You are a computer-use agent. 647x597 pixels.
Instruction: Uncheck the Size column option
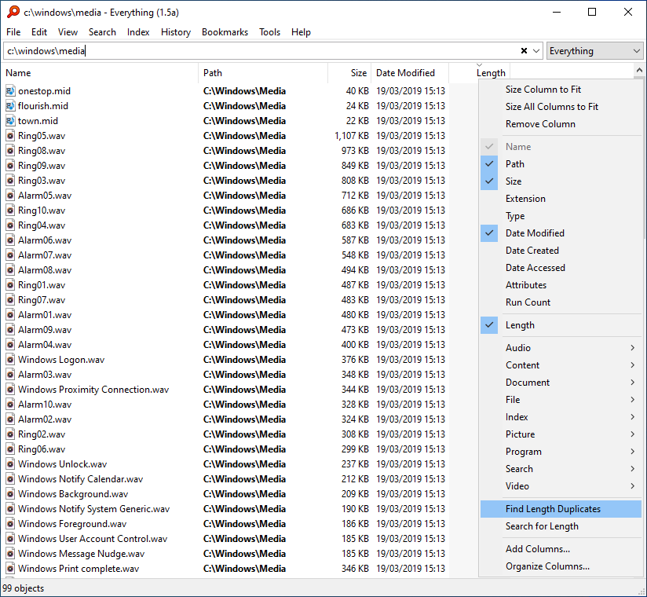tap(561, 181)
